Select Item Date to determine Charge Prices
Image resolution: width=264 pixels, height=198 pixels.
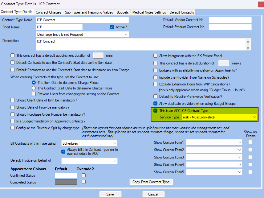pos(34,83)
